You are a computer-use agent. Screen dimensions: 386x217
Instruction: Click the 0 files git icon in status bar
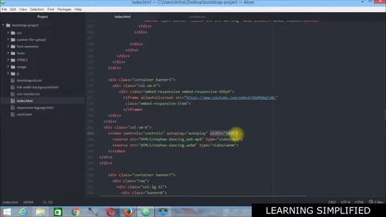coord(371,202)
